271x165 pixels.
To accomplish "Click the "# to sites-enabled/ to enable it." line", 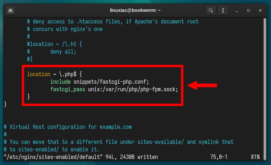I will [x=52, y=149].
